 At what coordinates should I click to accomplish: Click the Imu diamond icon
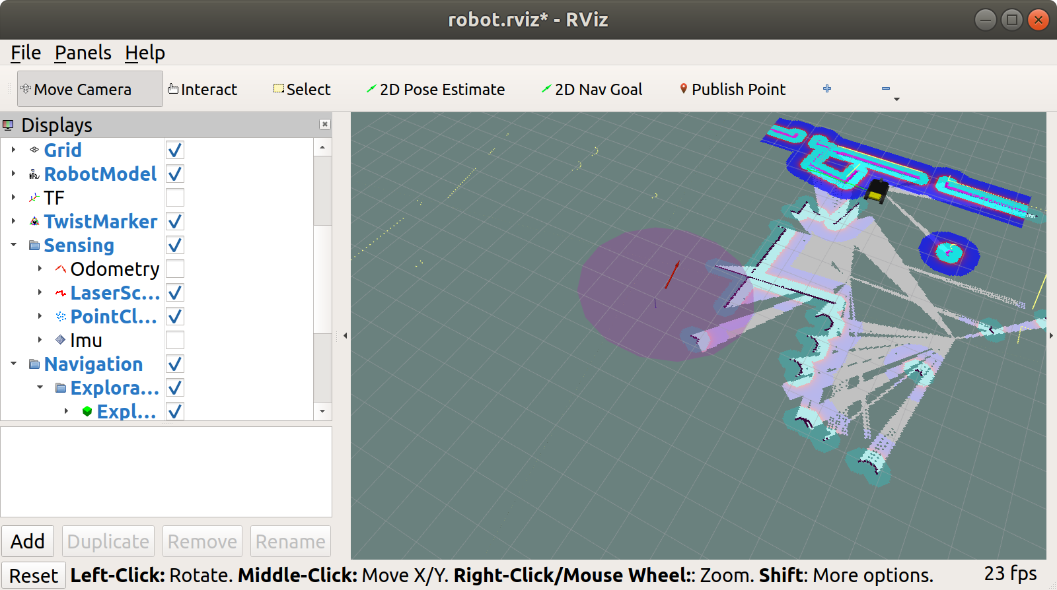(61, 340)
